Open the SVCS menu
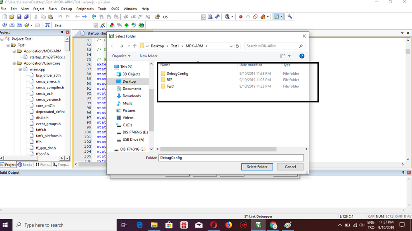 click(115, 9)
